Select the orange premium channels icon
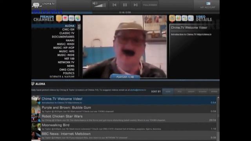The height and width of the screenshot is (141, 251). pos(59,18)
